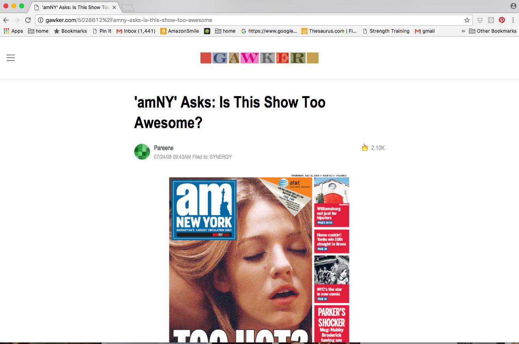The width and height of the screenshot is (519, 344).
Task: Open the Pareene author profile
Action: [164, 148]
